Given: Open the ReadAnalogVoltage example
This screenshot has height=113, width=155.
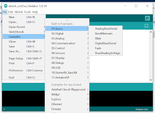Looking at the screenshot, I should coord(106,53).
